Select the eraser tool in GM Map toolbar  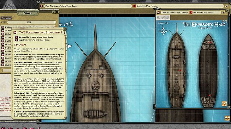[x=168, y=18]
